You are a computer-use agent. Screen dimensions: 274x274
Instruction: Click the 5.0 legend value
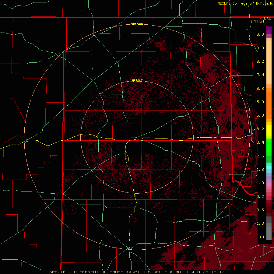[260, 115]
